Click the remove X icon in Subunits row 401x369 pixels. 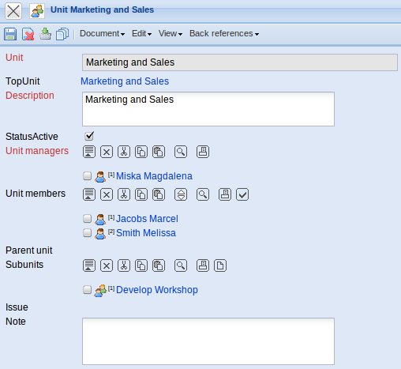[x=107, y=265]
